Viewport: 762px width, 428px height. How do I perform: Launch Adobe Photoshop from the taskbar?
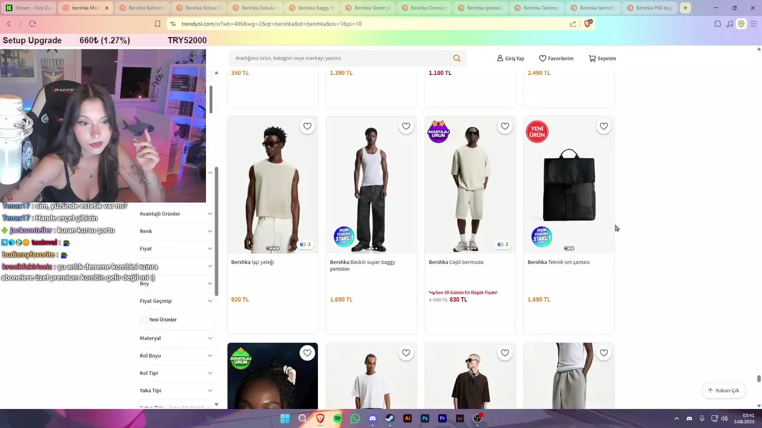coord(425,418)
